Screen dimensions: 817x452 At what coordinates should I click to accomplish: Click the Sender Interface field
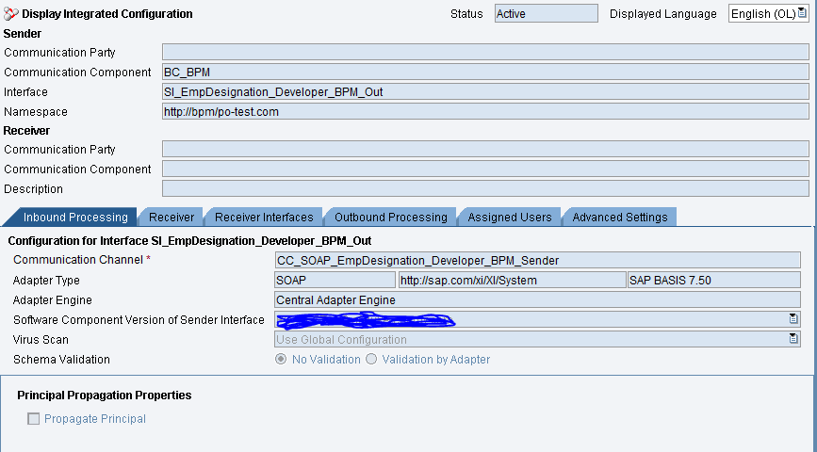tap(485, 91)
